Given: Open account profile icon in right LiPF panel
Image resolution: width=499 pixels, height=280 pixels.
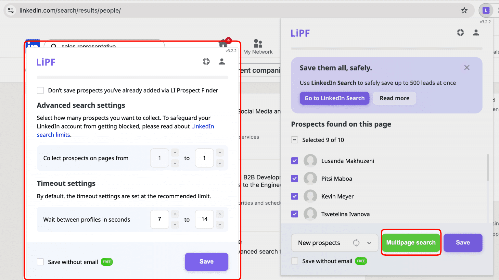Looking at the screenshot, I should pos(476,32).
